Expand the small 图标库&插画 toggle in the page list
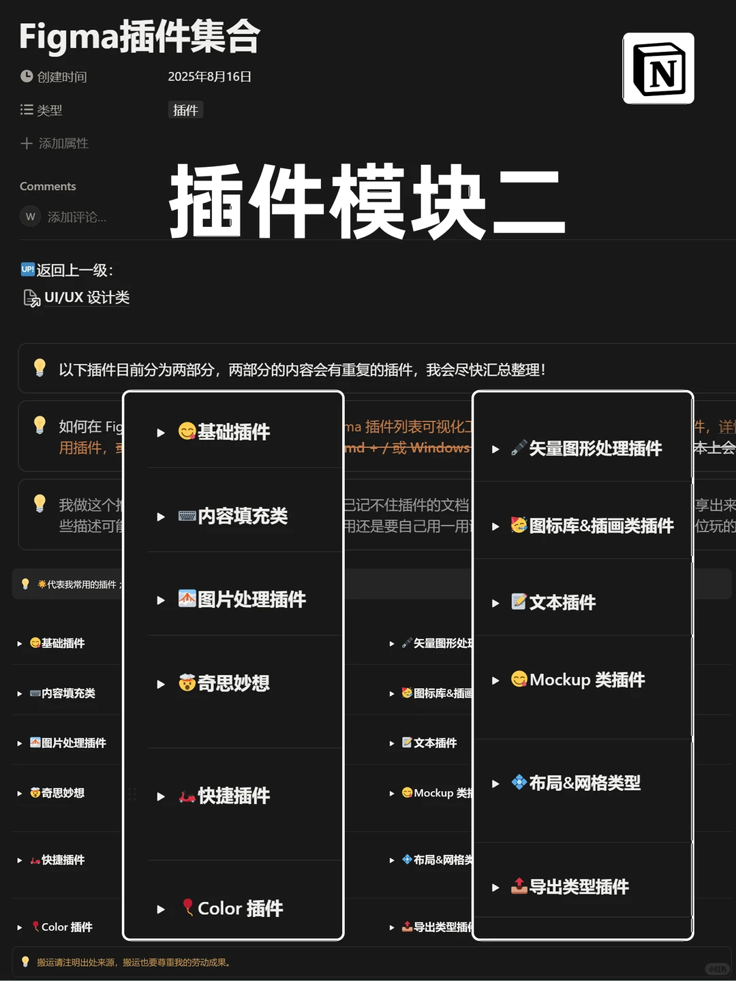 391,694
